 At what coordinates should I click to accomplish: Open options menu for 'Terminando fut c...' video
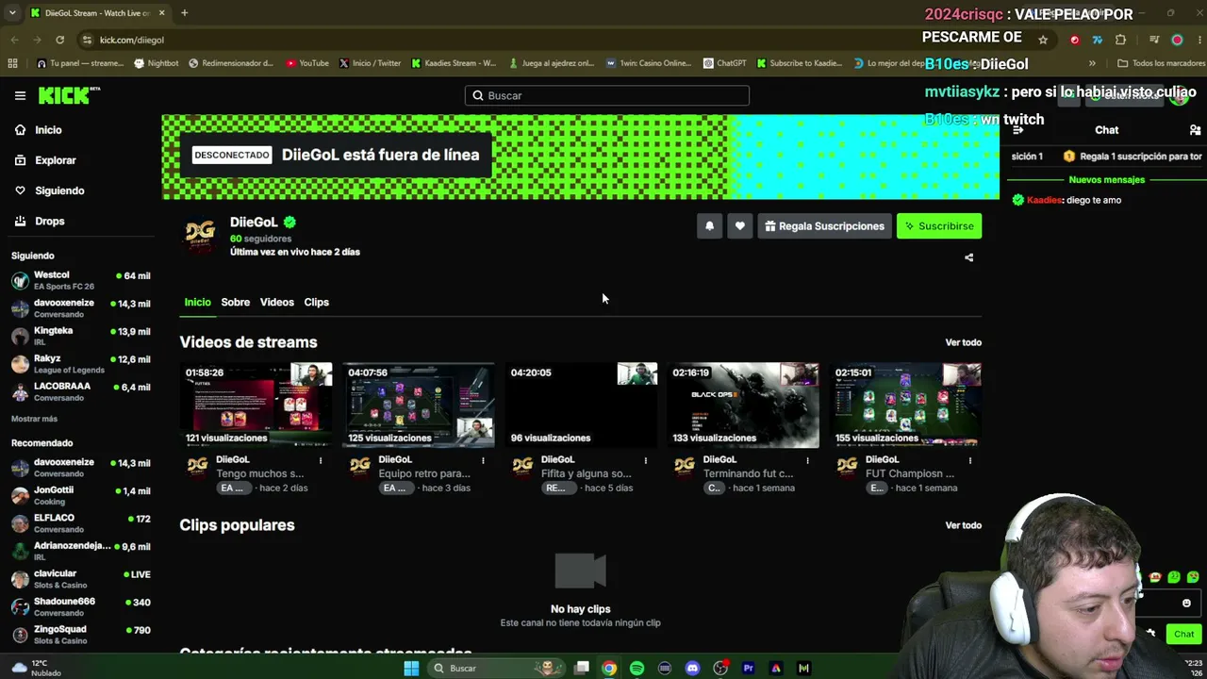807,461
